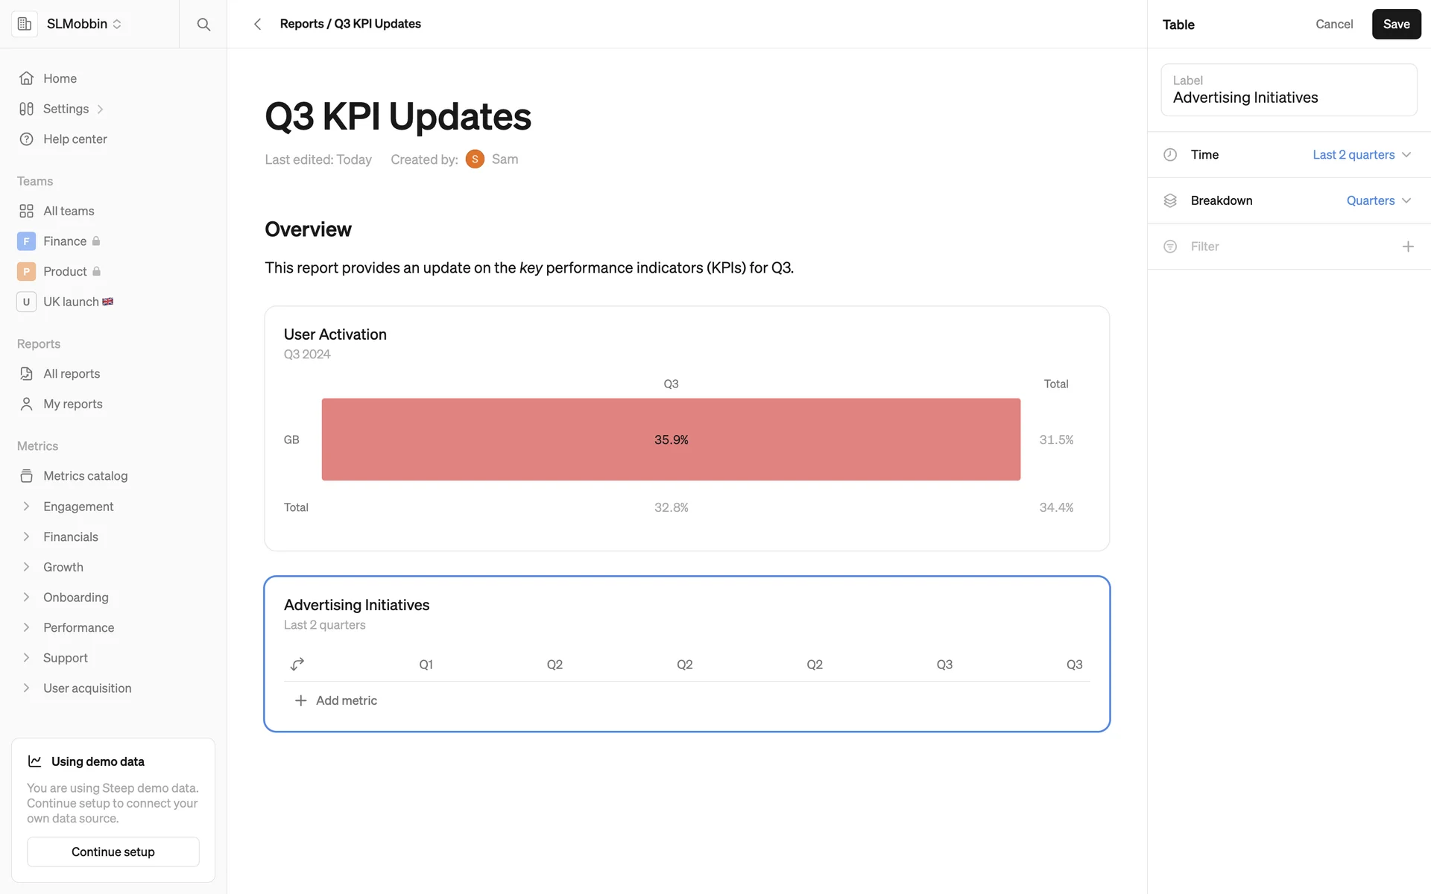Screen dimensions: 1431x894
Task: Open the Finance team
Action: coord(65,241)
